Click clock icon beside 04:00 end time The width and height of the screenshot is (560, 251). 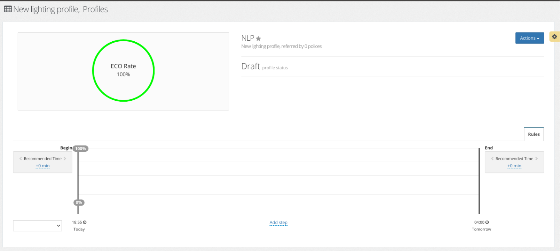[487, 222]
